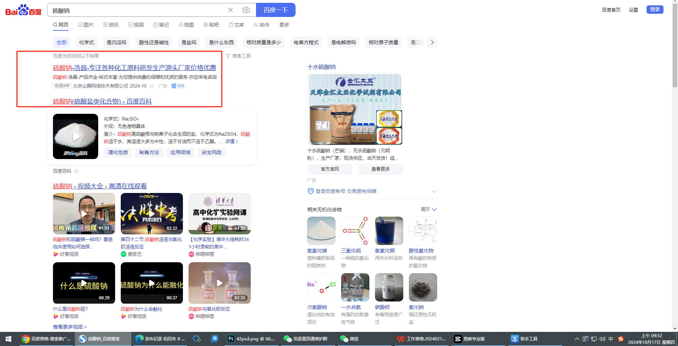
Task: Switch to the 贴吧 tab
Action: click(x=211, y=25)
